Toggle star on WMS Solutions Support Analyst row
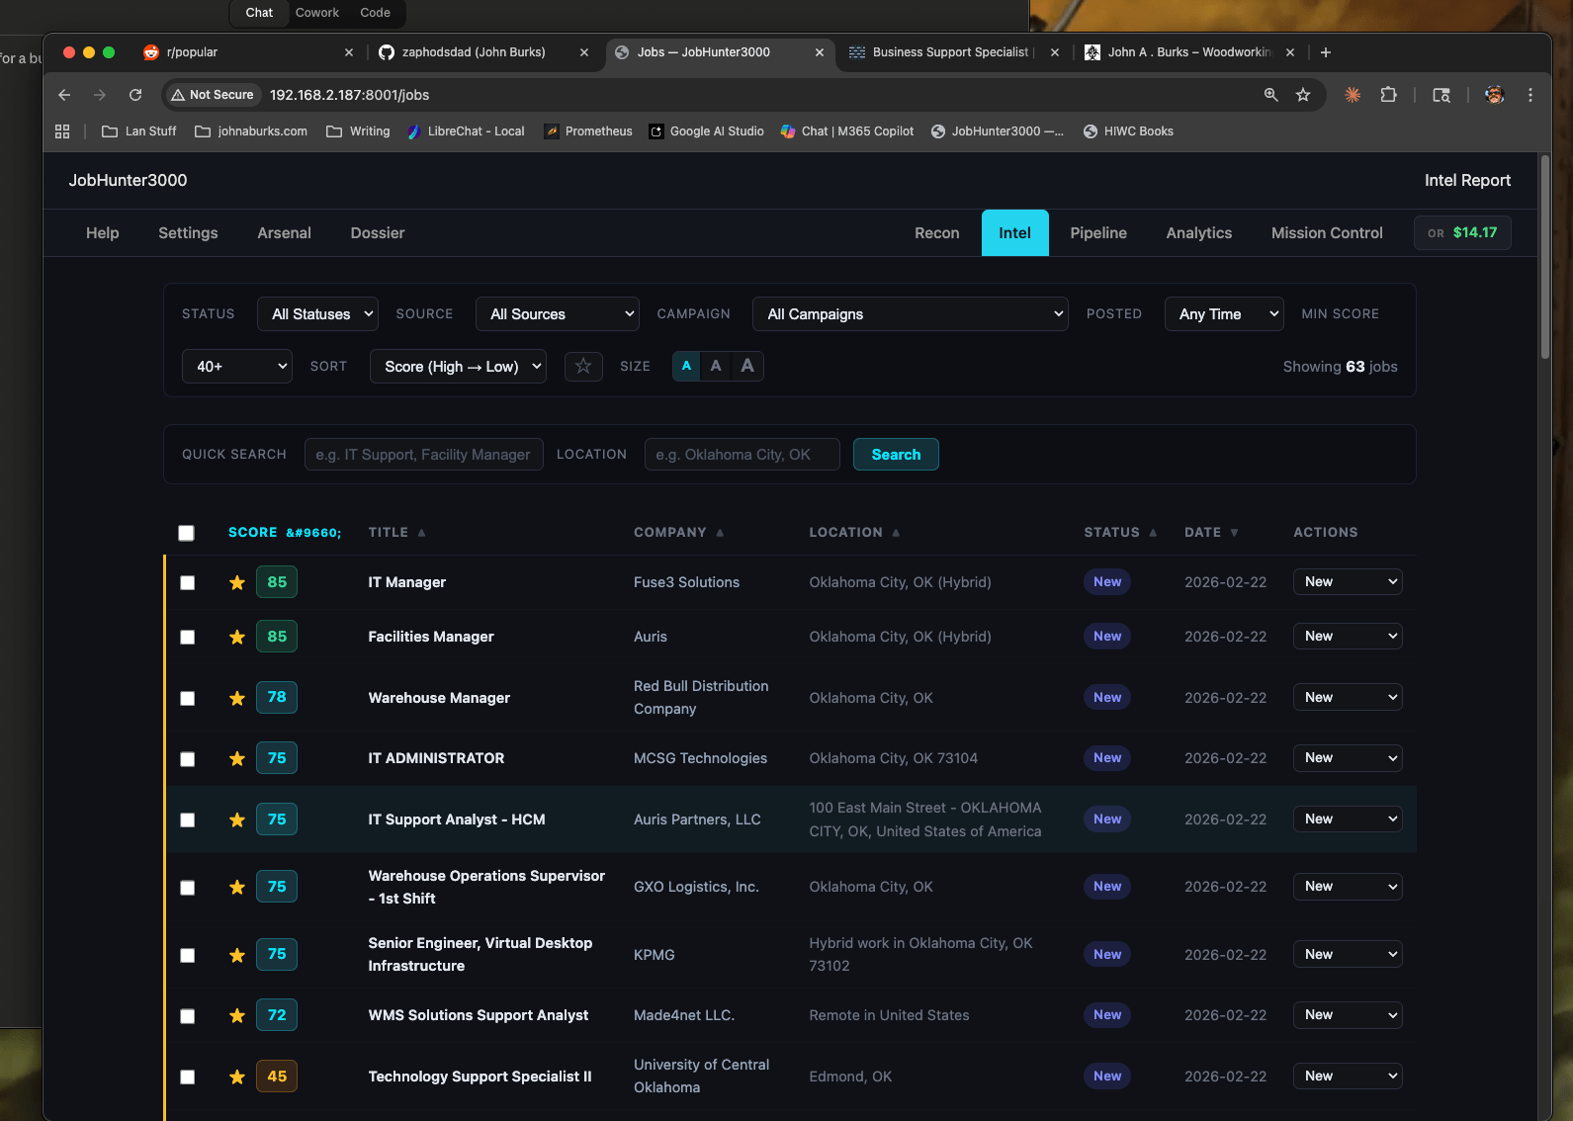Viewport: 1573px width, 1121px height. pos(237,1015)
